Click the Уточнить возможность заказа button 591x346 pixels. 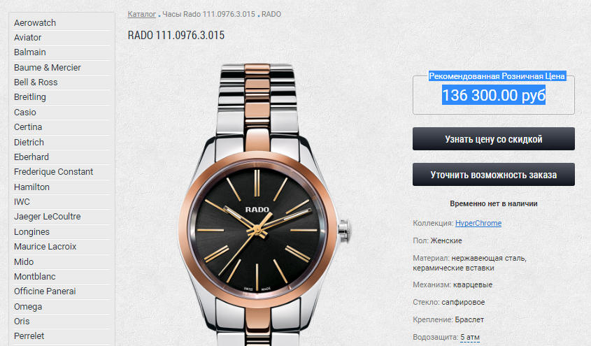pos(494,175)
